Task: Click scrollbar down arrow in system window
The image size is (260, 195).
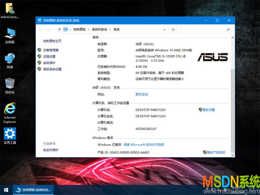Action: pyautogui.click(x=232, y=155)
